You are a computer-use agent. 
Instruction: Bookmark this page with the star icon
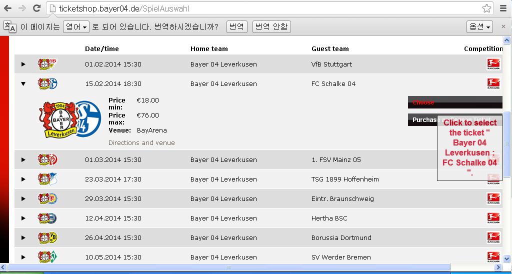coord(486,8)
